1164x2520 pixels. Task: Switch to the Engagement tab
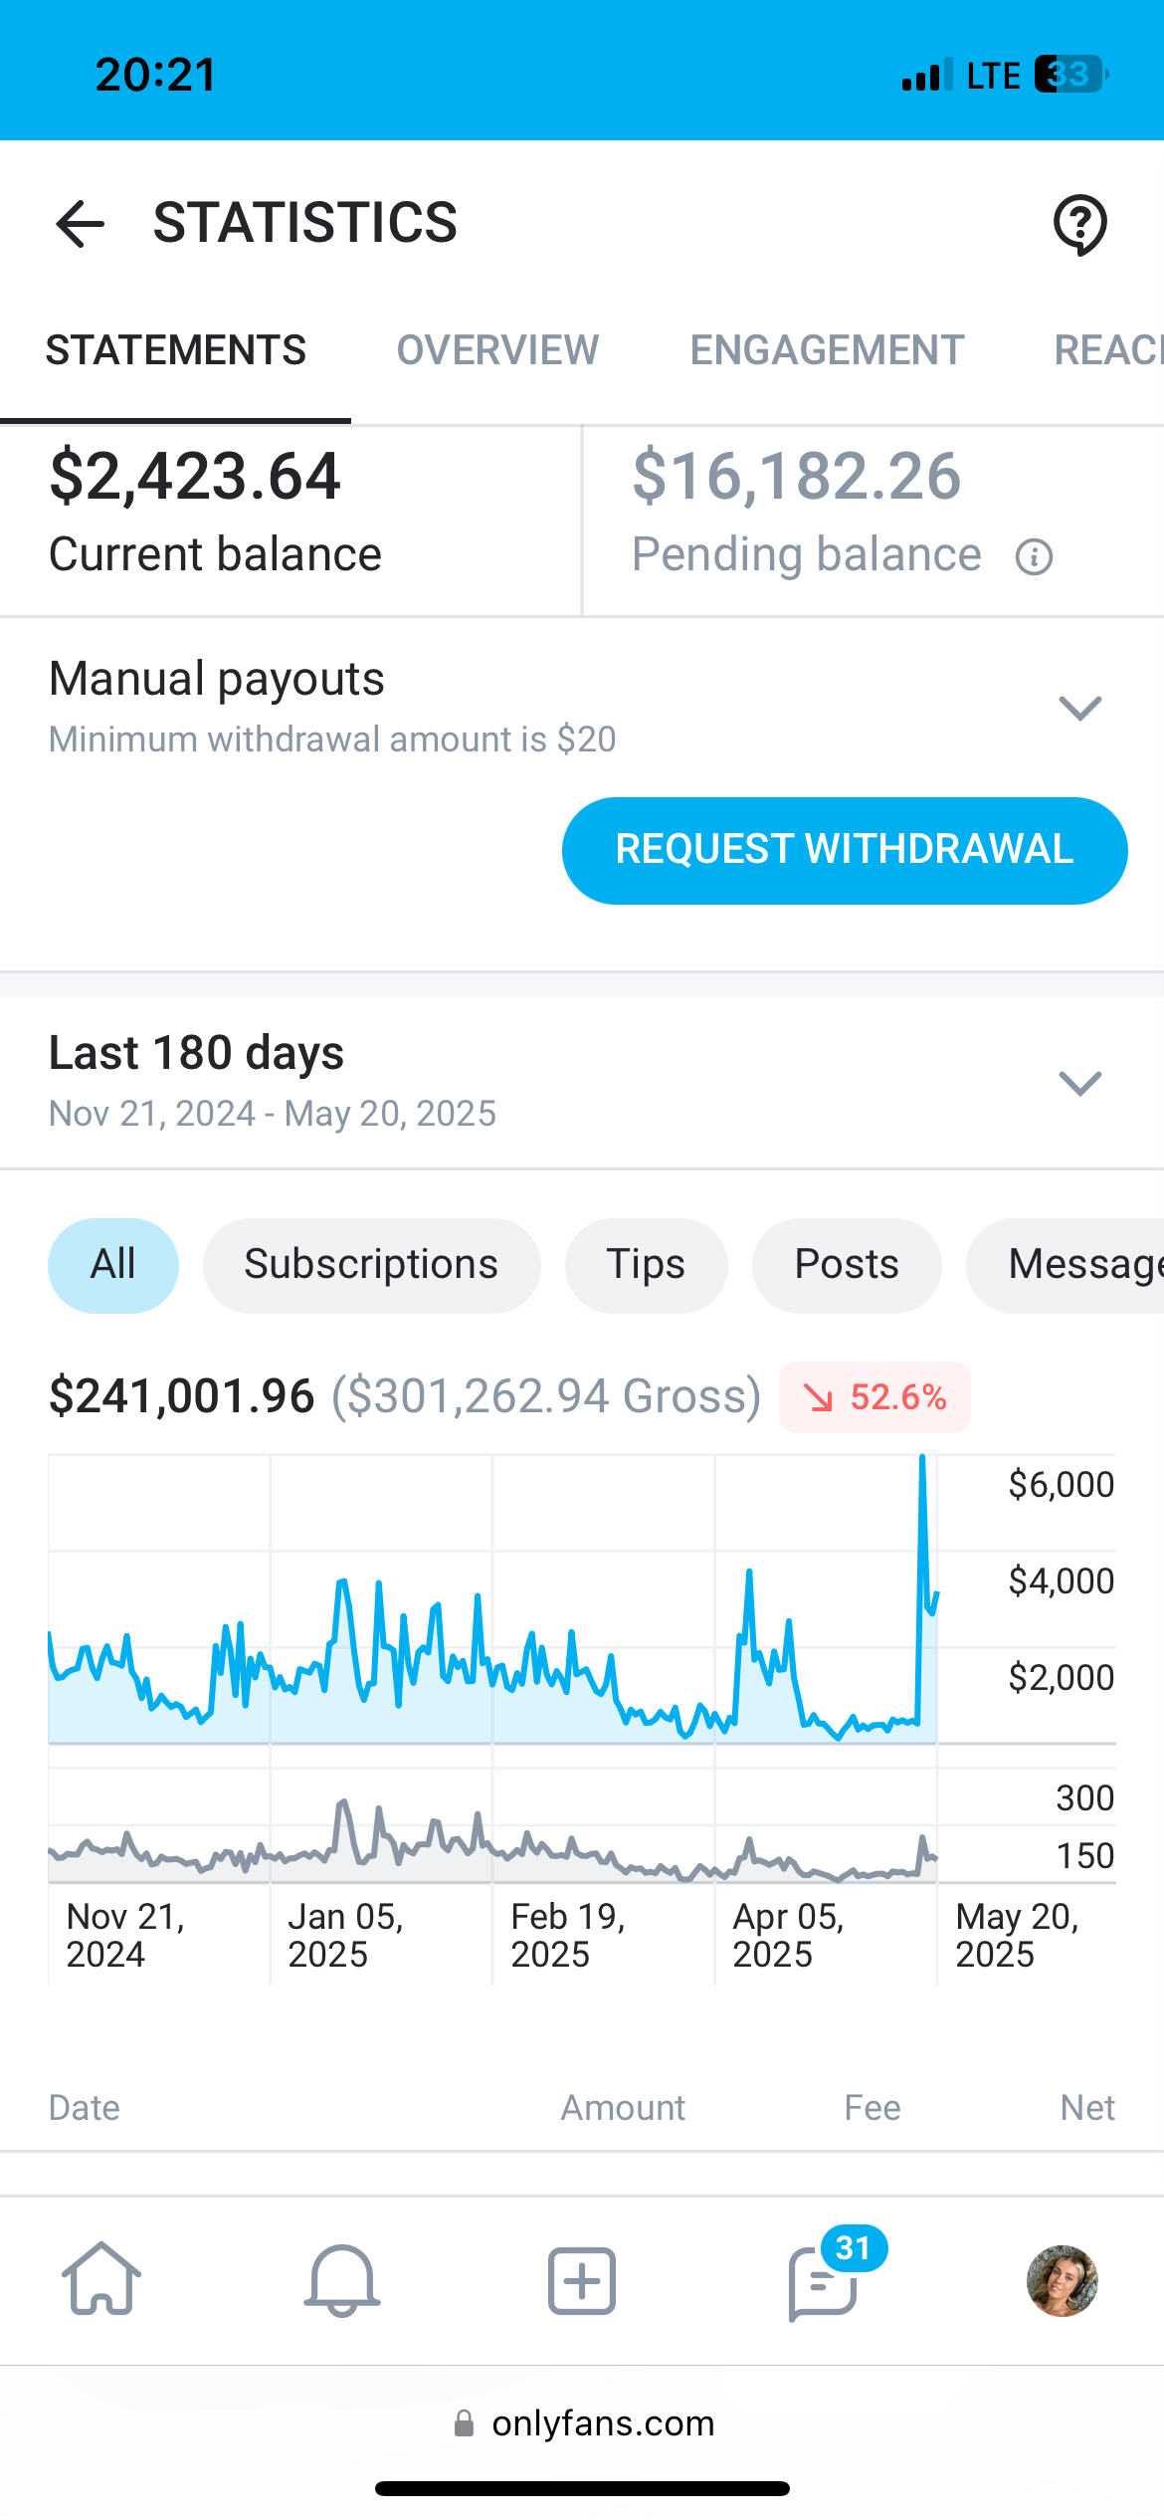point(827,350)
